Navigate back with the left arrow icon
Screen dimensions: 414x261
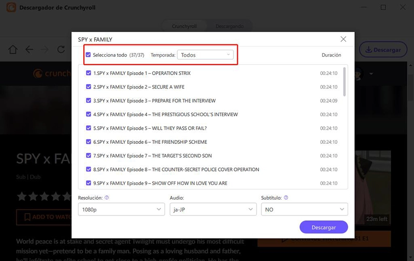[30, 49]
